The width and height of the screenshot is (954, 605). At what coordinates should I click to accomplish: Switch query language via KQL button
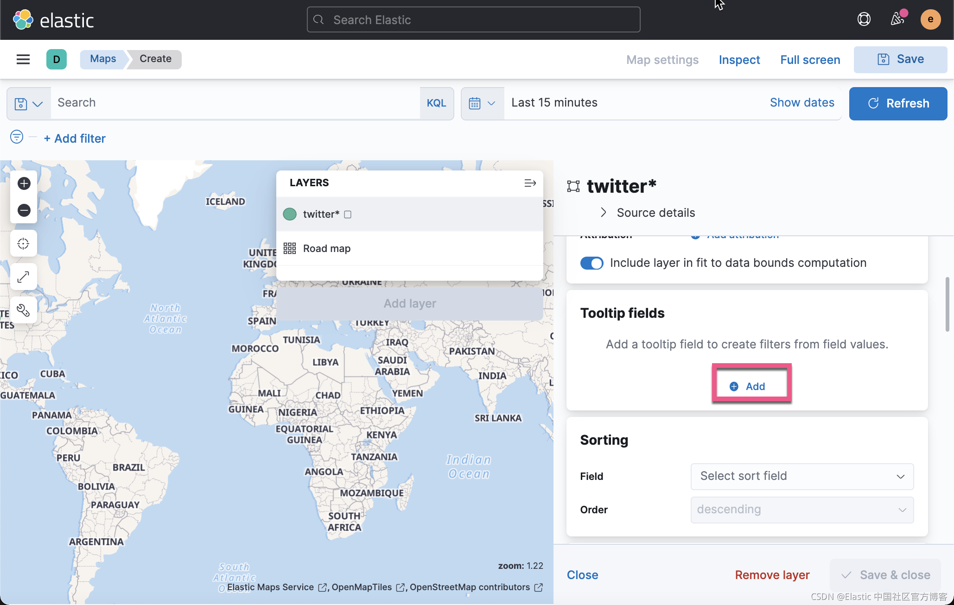click(436, 103)
